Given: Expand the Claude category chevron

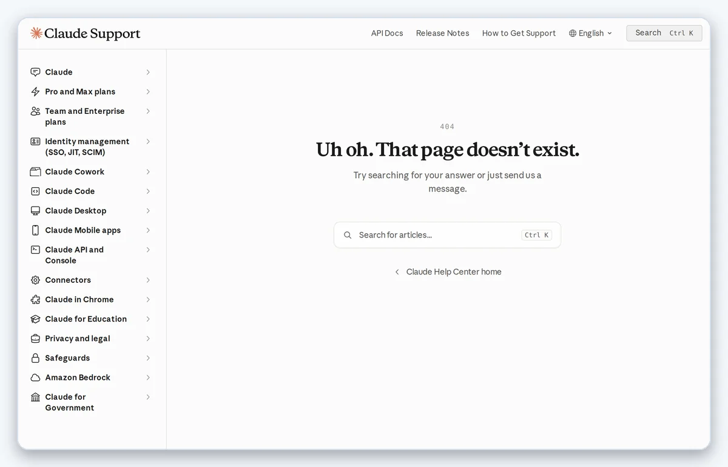Looking at the screenshot, I should point(148,72).
